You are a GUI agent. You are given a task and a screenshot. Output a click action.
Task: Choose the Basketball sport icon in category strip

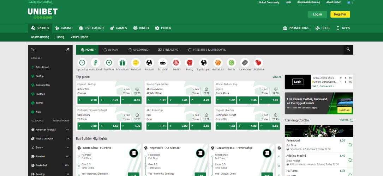[218, 63]
